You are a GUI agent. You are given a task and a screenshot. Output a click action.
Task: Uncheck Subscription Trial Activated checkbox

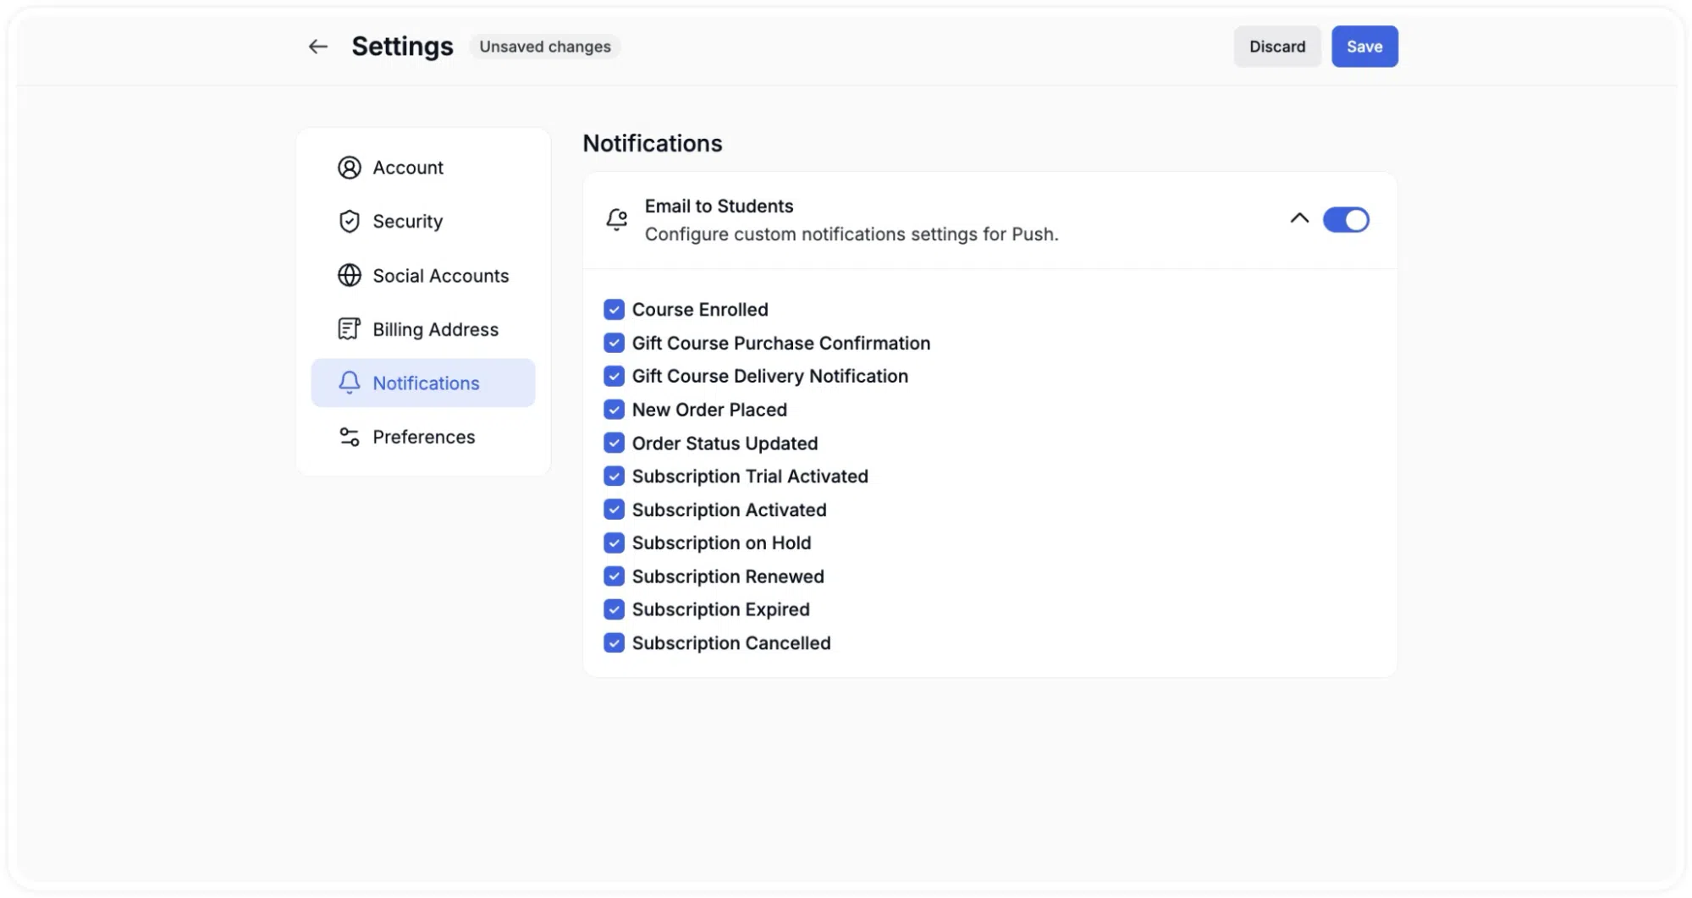pyautogui.click(x=614, y=477)
